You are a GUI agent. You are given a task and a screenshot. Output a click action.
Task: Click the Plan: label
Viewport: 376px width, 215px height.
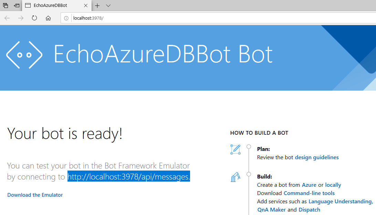pyautogui.click(x=263, y=149)
